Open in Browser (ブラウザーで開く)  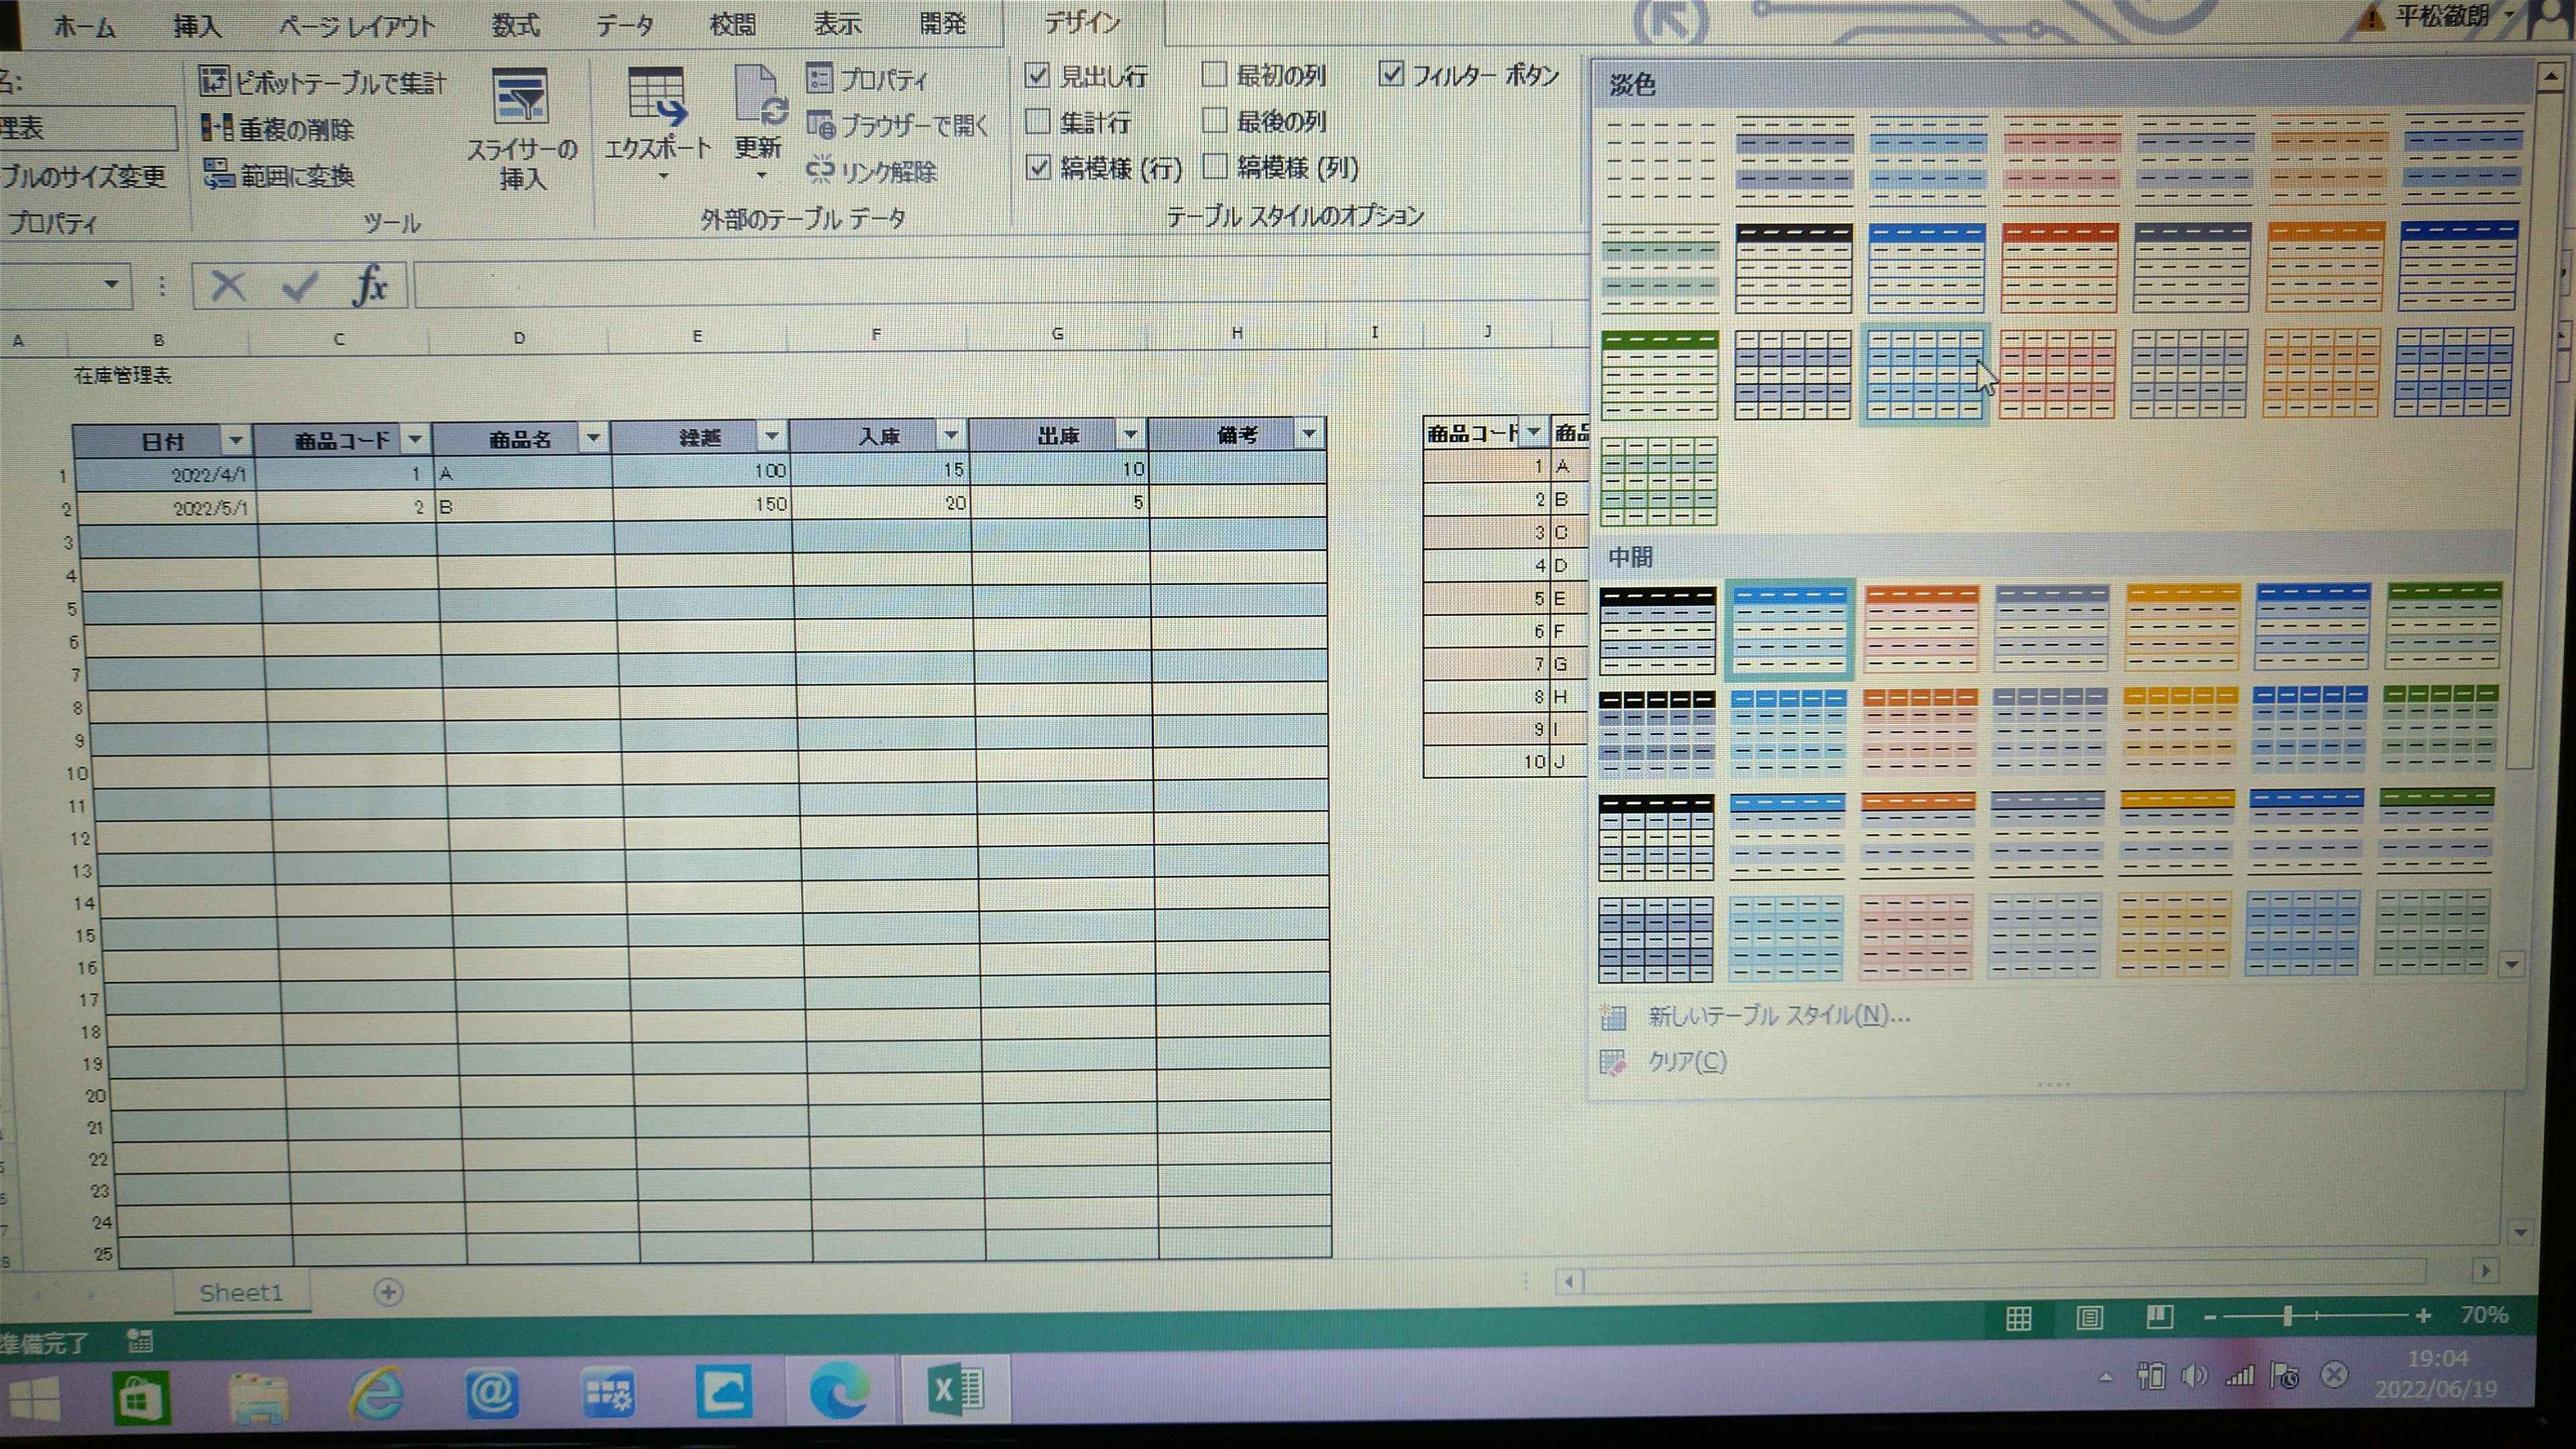pos(898,125)
